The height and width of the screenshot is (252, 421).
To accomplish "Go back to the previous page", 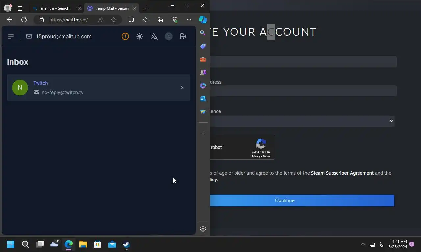I will point(10,20).
